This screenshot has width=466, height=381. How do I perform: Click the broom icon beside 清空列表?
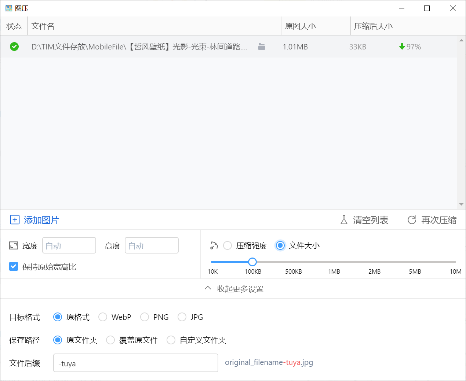(x=344, y=220)
